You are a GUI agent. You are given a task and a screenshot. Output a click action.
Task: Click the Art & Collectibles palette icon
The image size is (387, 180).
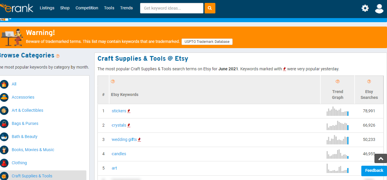pos(4,110)
